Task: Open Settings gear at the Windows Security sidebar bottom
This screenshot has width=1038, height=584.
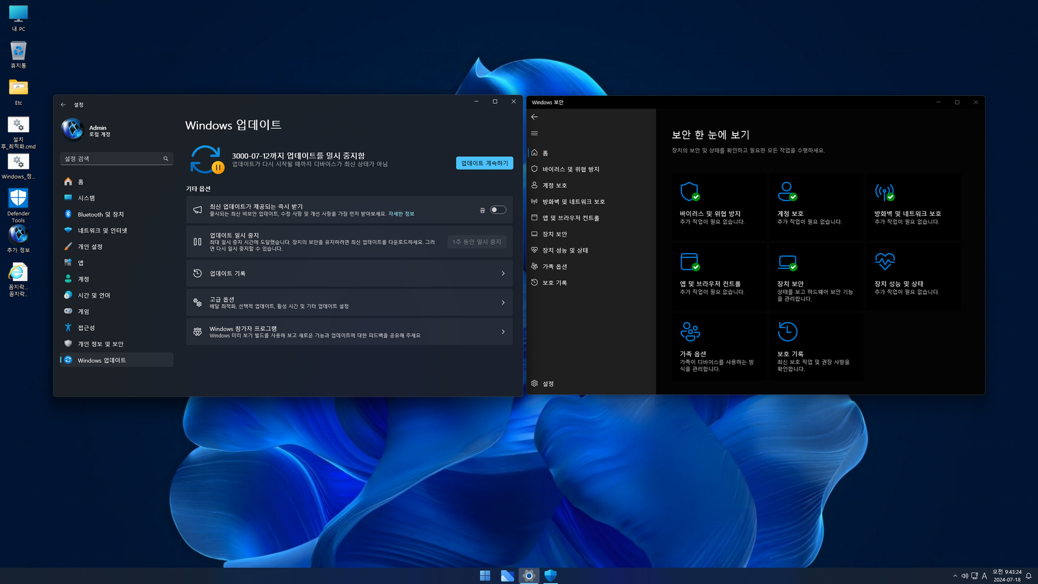Action: coord(542,383)
